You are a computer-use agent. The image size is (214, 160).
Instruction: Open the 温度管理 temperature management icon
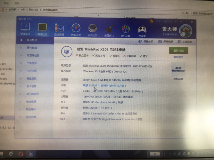pyautogui.click(x=59, y=30)
